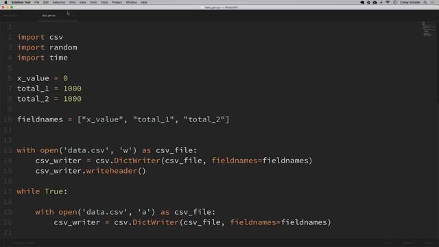Open the Goto menu
This screenshot has height=247, width=439.
pyautogui.click(x=93, y=2)
